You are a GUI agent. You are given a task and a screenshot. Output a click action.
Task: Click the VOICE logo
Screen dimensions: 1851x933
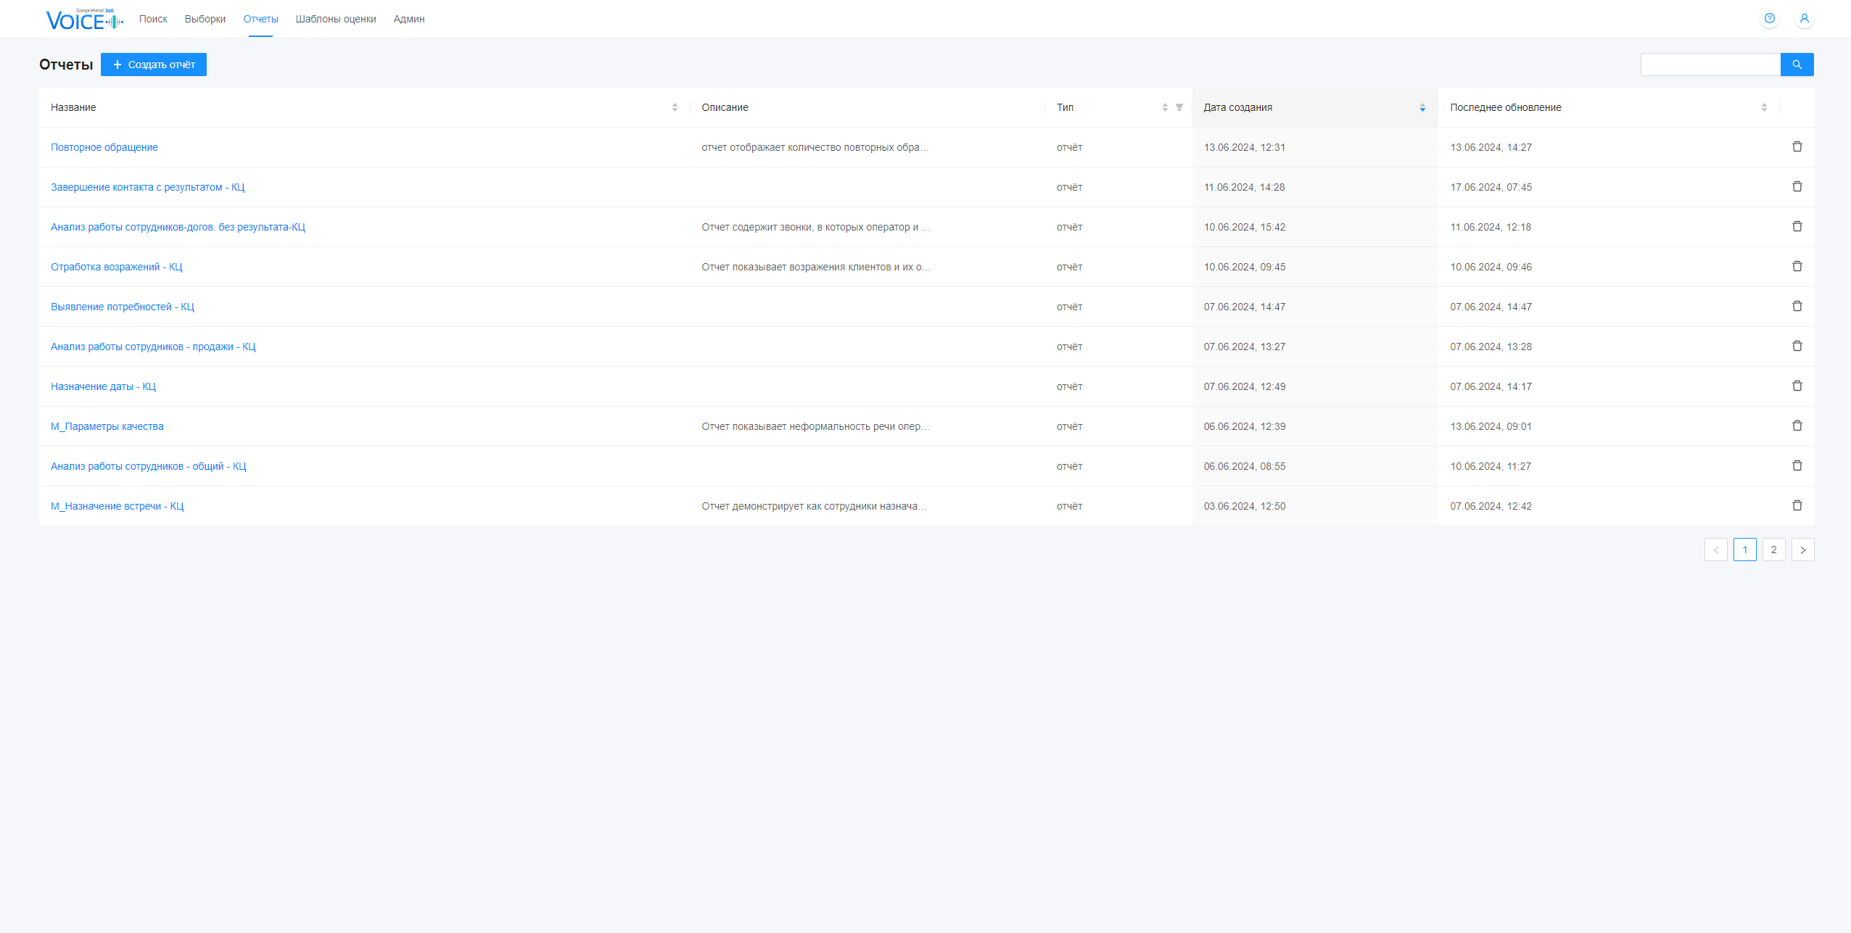pyautogui.click(x=83, y=20)
